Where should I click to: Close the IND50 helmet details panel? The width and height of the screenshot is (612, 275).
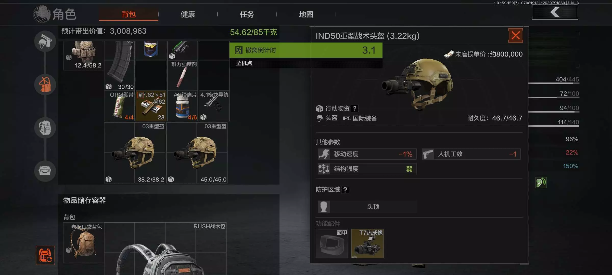coord(515,35)
